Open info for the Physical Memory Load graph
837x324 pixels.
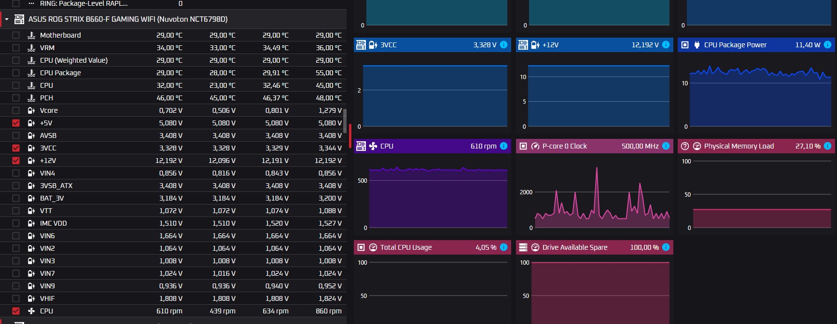828,146
